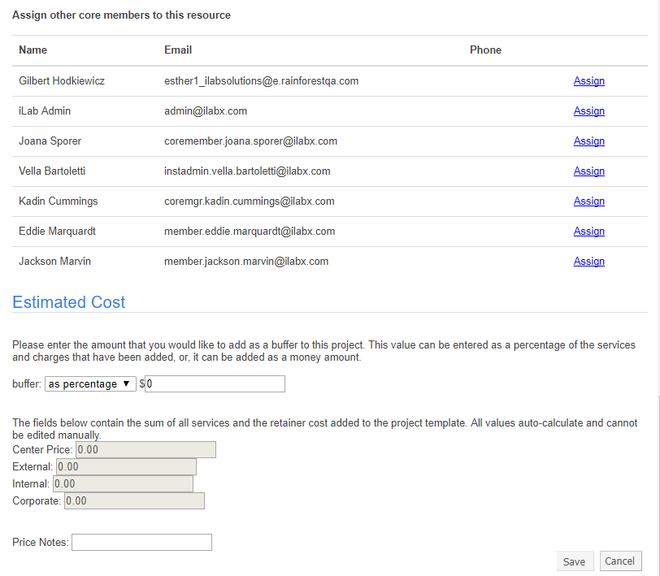This screenshot has height=576, width=660.
Task: Click Assign for Eddie Marquardt
Action: 588,232
